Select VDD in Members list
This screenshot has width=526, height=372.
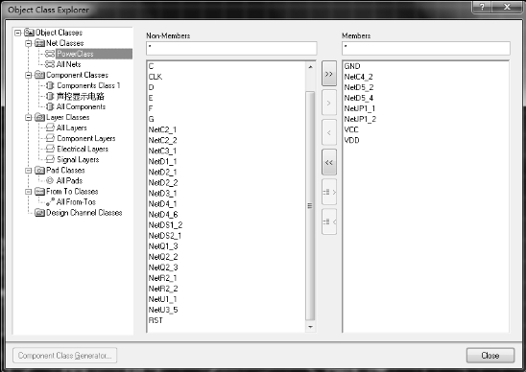click(351, 140)
